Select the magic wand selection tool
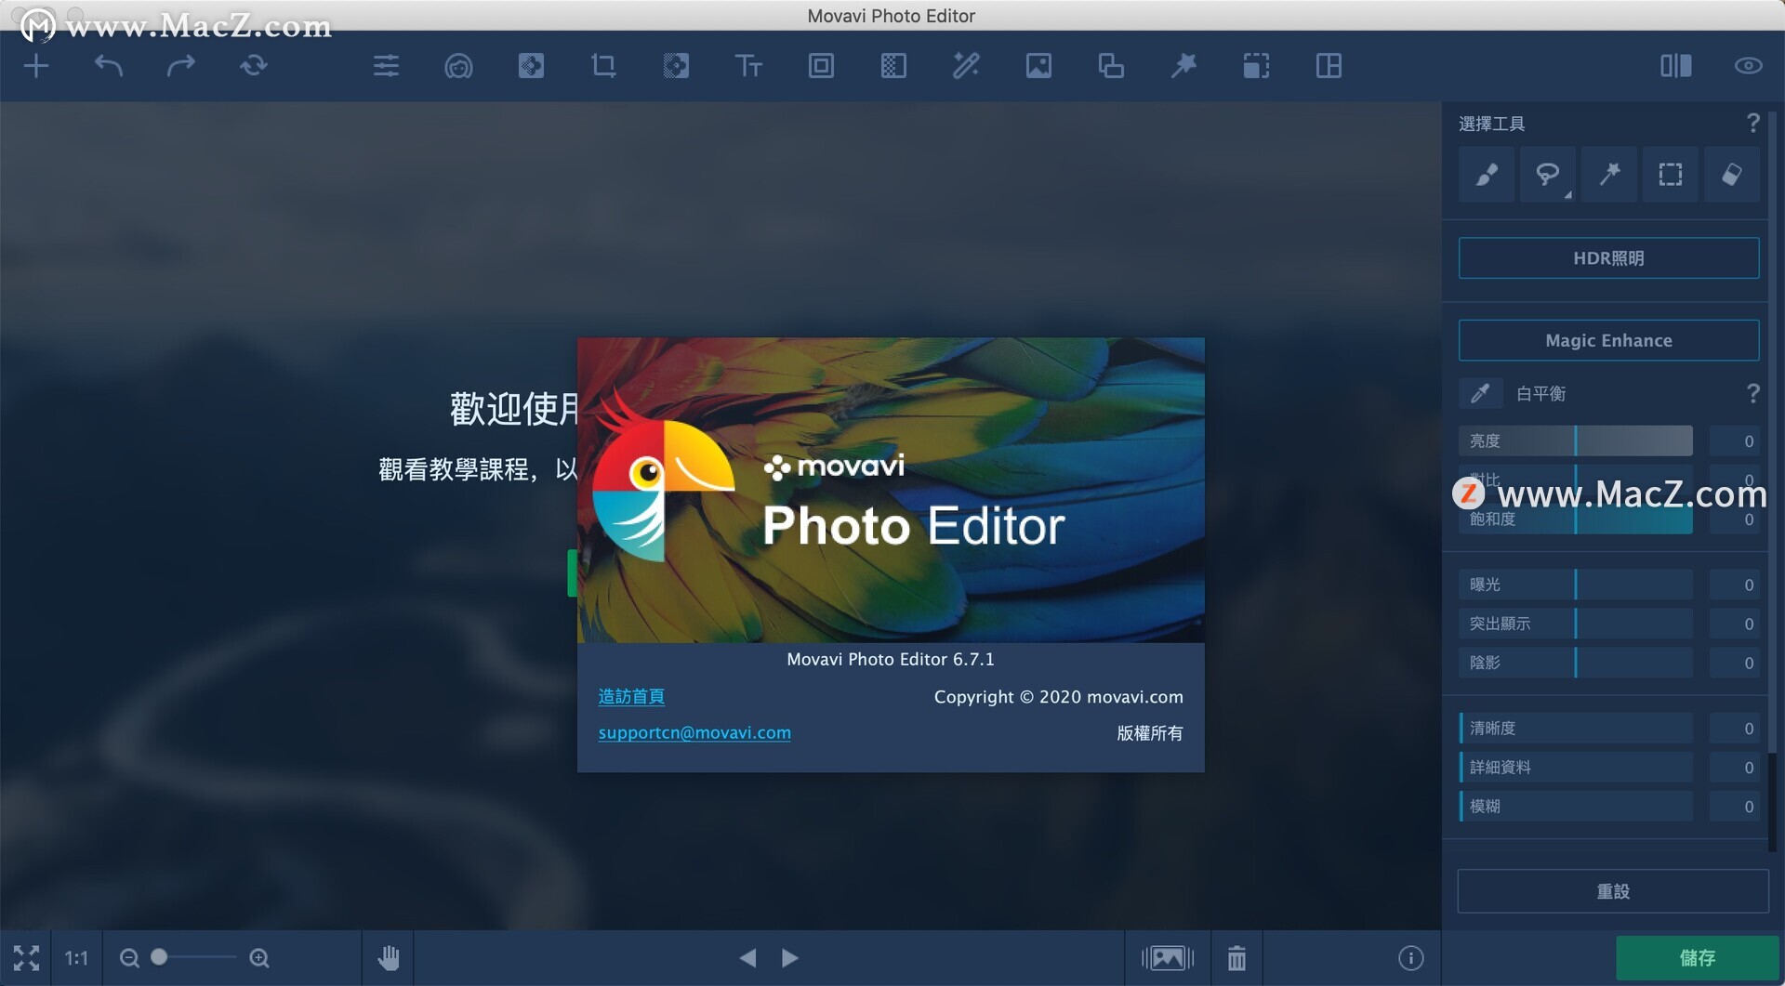 [1609, 175]
